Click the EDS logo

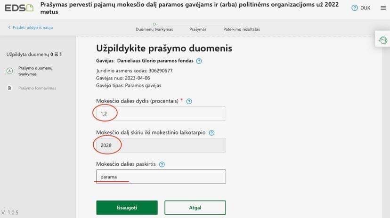coord(19,8)
